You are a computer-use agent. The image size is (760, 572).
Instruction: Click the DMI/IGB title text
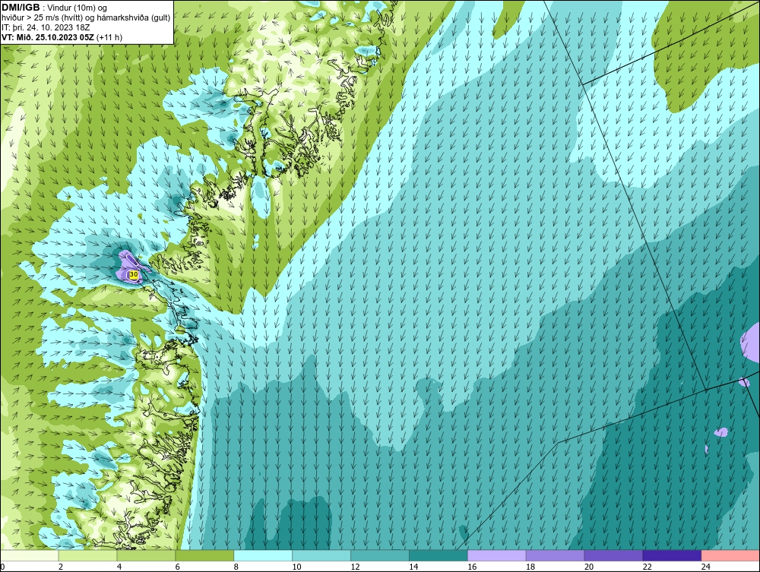(x=21, y=8)
